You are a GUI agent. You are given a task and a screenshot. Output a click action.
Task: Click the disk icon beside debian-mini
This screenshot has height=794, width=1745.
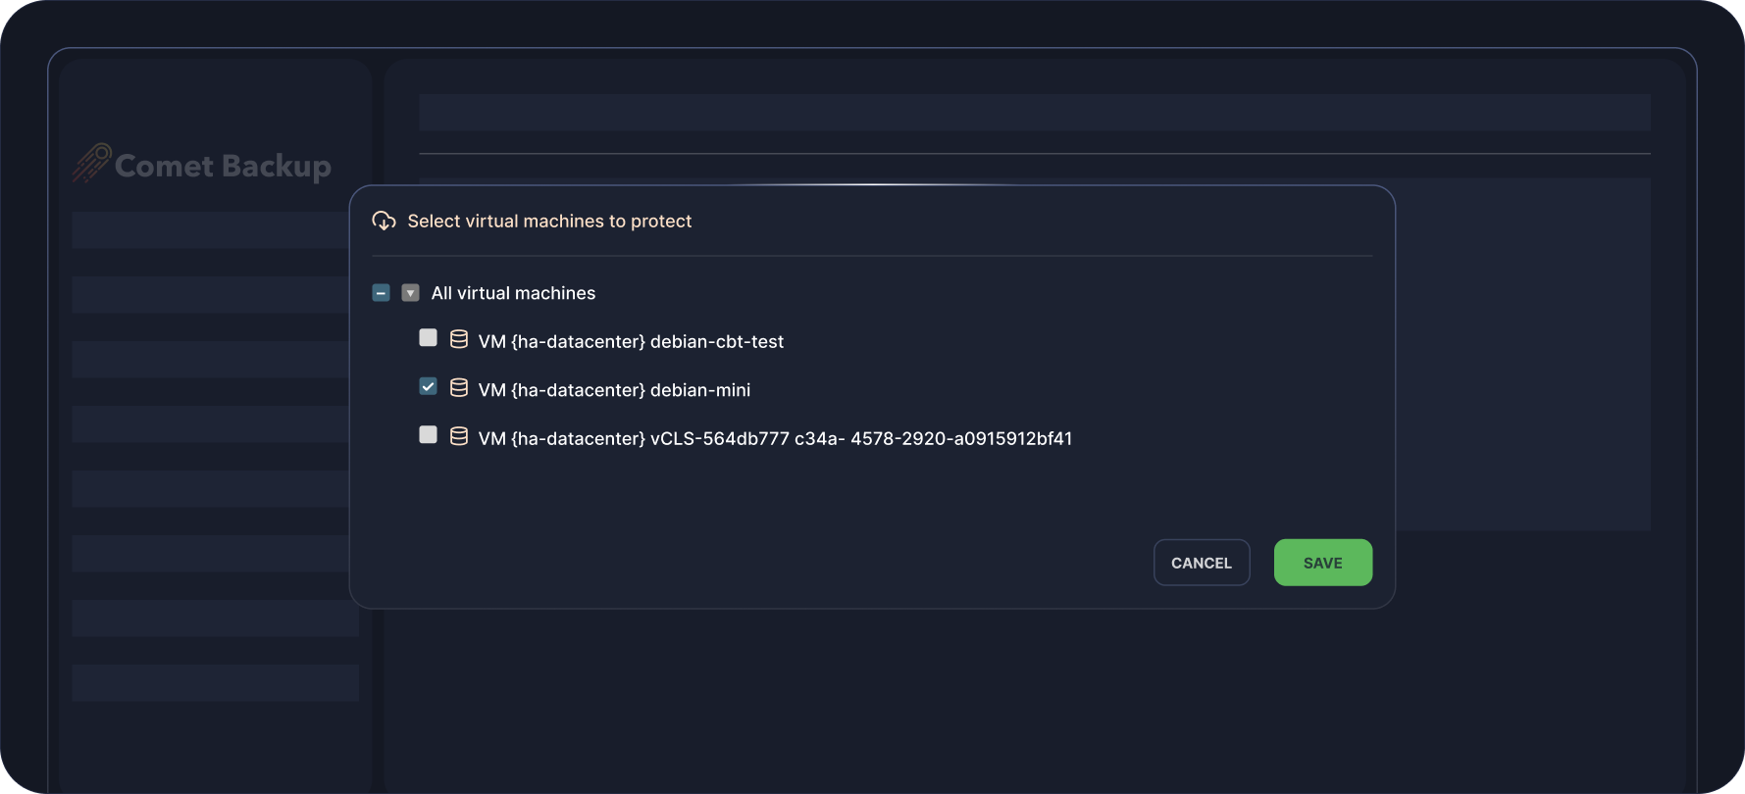pyautogui.click(x=458, y=388)
